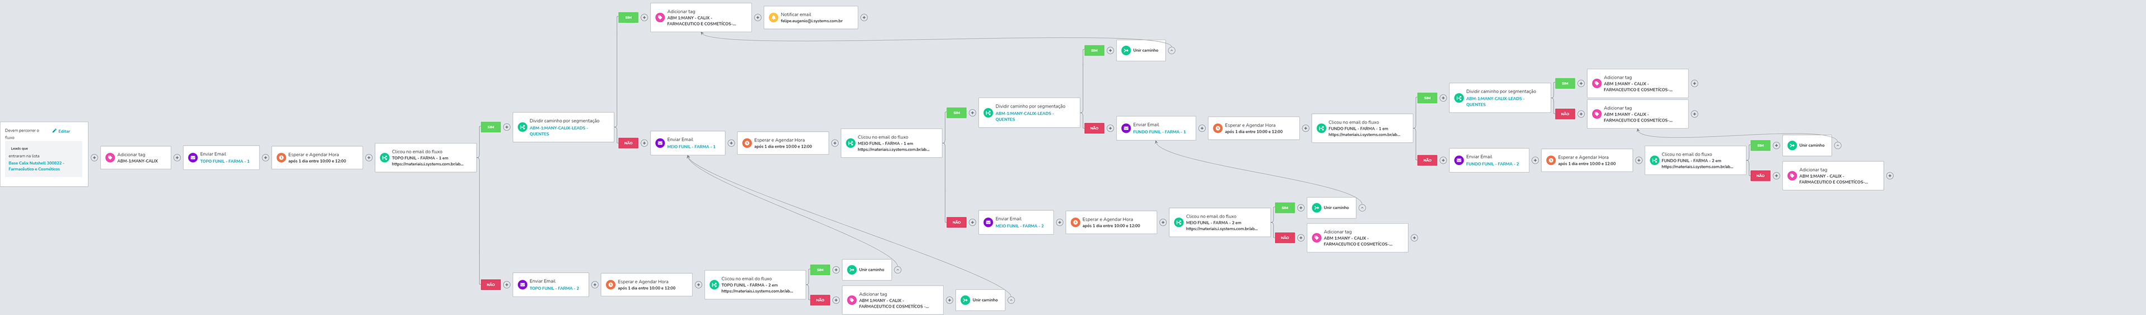This screenshot has width=2146, height=315.
Task: Open FUNDO FUNIL - FARMA - 2 email link
Action: pyautogui.click(x=1493, y=164)
